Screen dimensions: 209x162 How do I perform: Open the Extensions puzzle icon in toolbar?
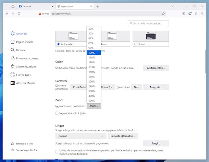(x=196, y=13)
